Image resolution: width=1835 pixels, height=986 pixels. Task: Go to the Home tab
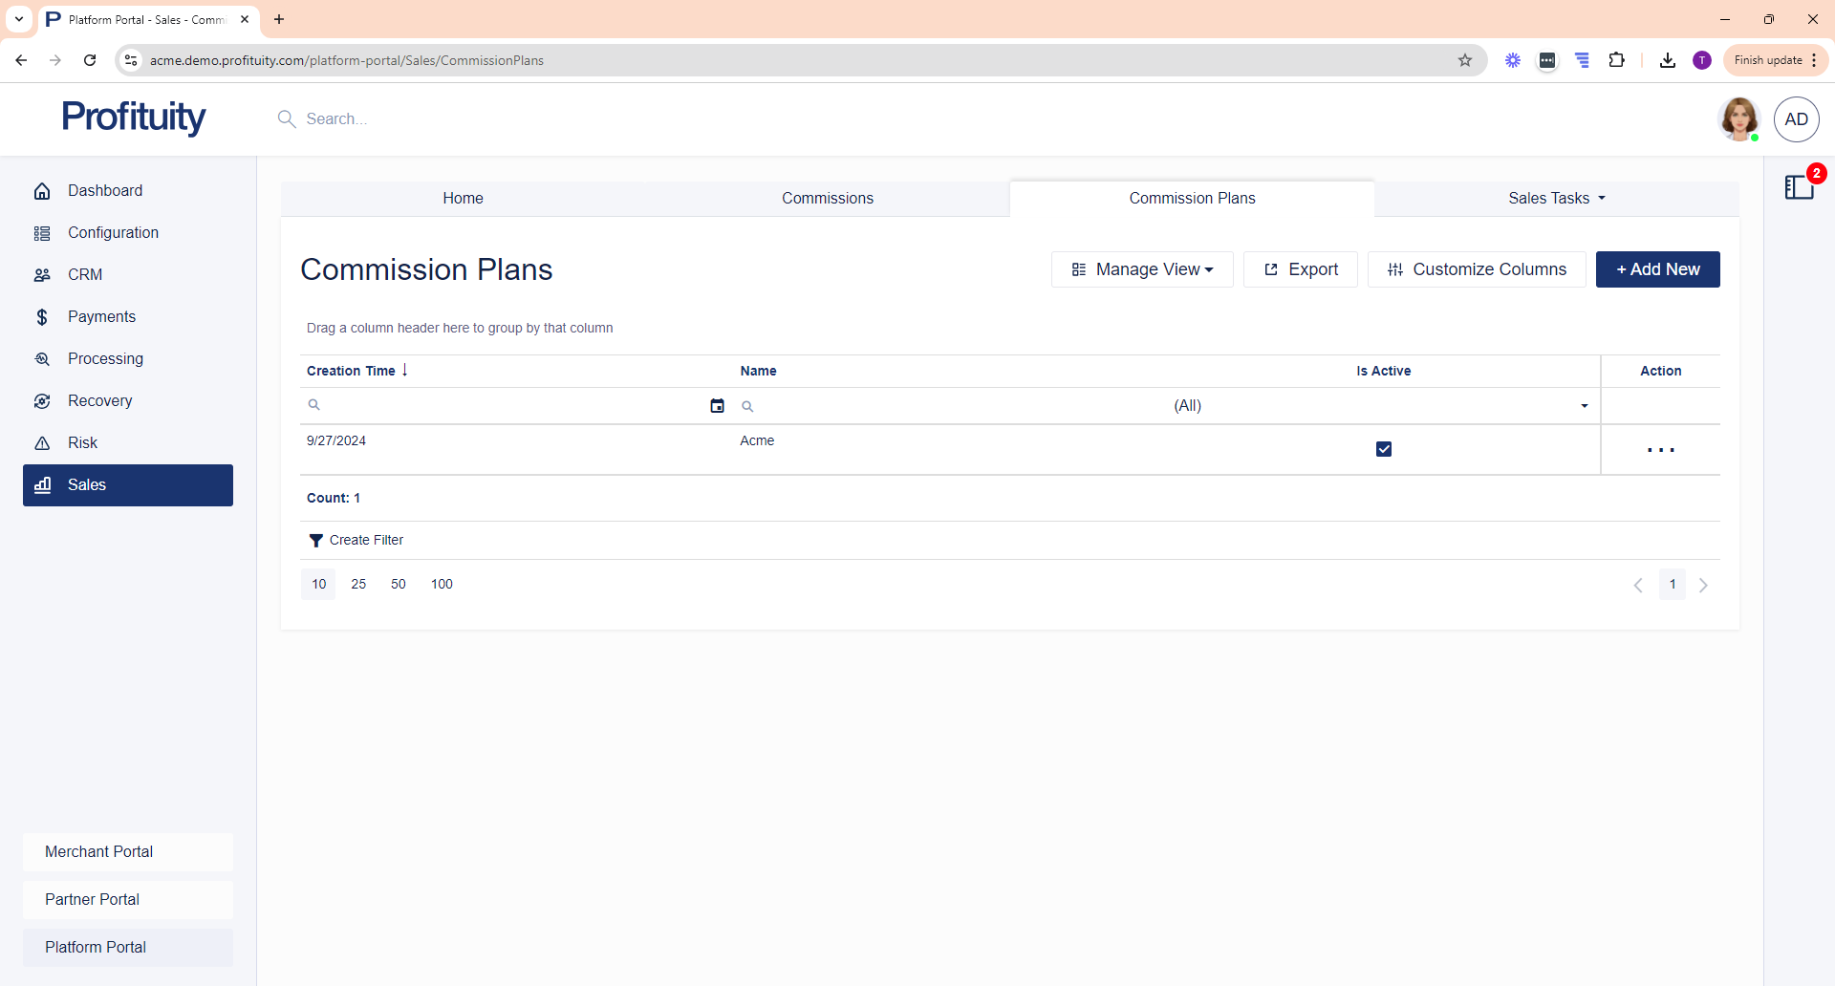(463, 199)
